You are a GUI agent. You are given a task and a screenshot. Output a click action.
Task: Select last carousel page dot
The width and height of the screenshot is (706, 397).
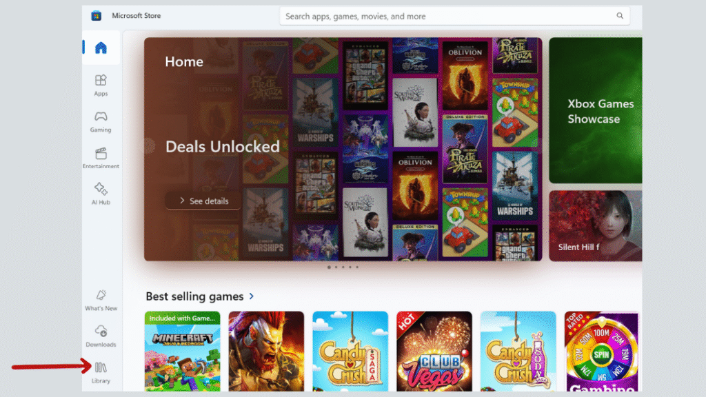[358, 267]
